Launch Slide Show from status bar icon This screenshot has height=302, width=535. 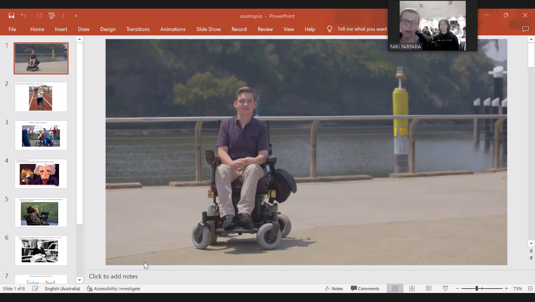click(x=445, y=289)
